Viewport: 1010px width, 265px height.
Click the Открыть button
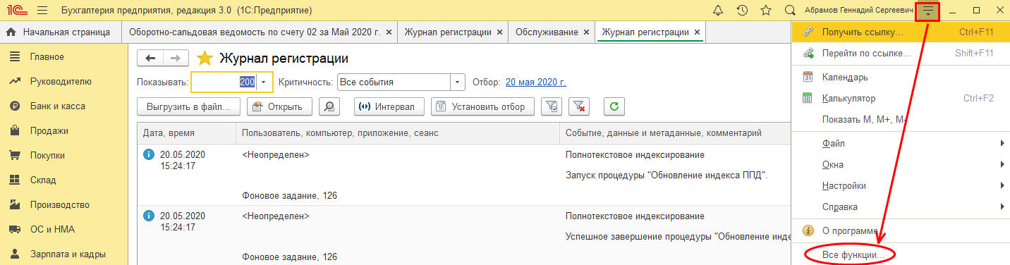(279, 106)
